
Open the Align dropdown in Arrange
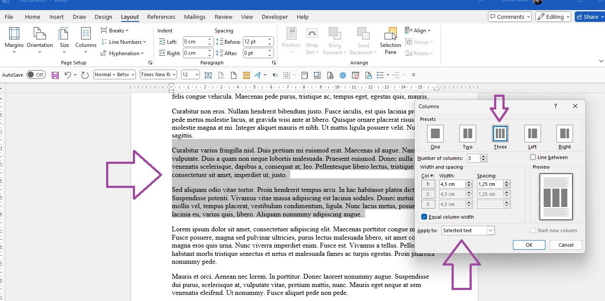tap(418, 31)
